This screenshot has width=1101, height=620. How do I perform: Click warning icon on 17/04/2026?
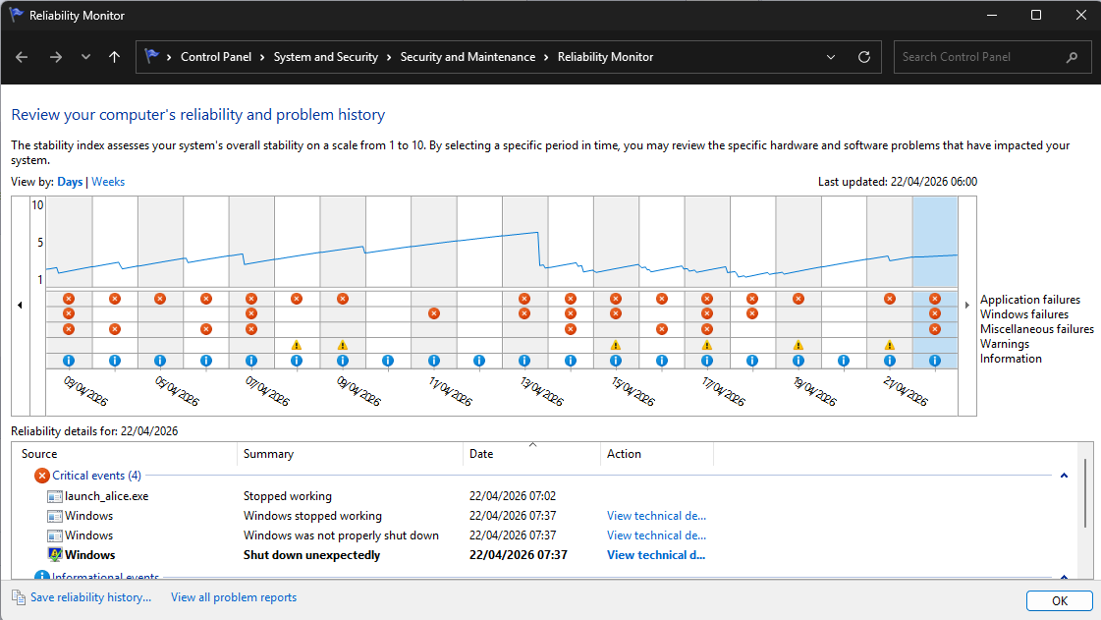tap(707, 345)
